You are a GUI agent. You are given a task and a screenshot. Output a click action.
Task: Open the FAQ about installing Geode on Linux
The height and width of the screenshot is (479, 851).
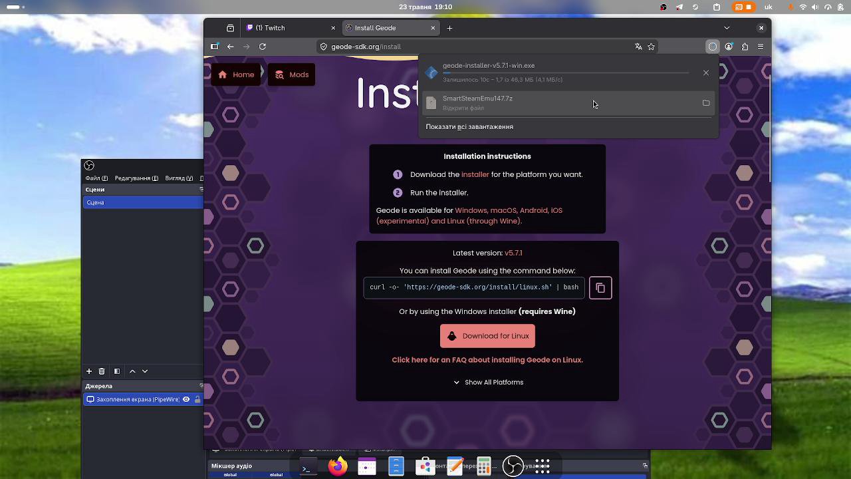(x=487, y=360)
